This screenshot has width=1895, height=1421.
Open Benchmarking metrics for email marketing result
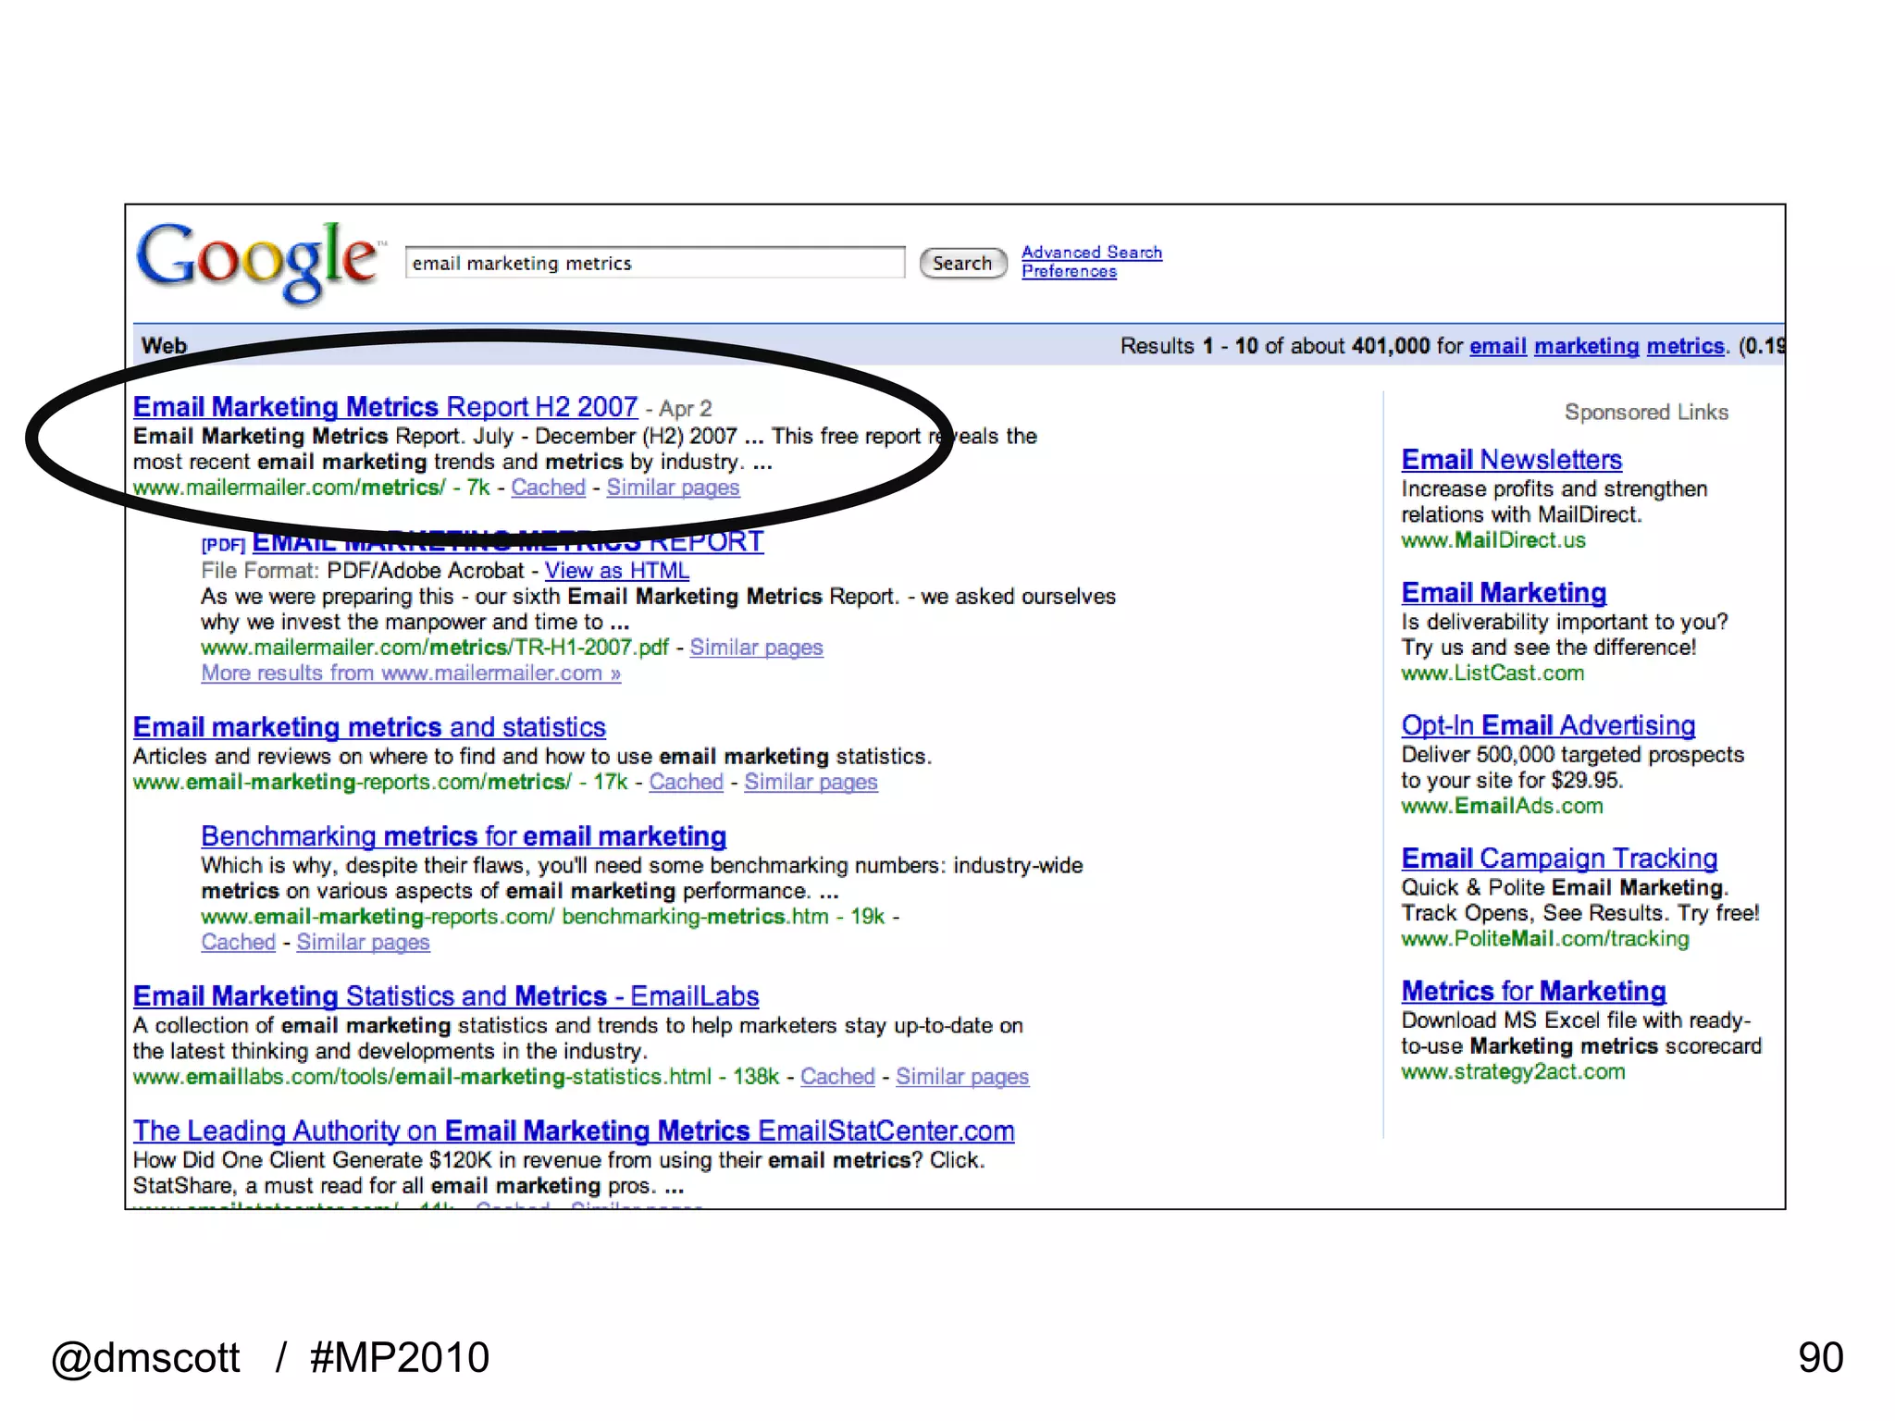tap(464, 836)
